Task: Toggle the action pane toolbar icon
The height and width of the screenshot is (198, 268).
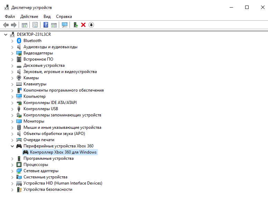Action: (54, 25)
